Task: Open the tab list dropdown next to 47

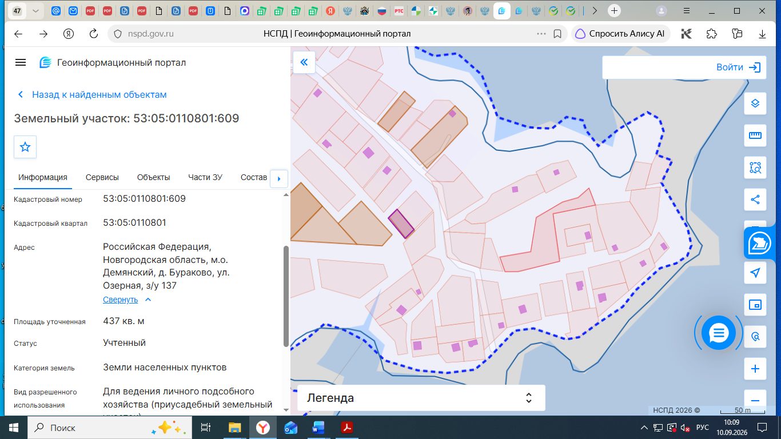Action: click(36, 11)
